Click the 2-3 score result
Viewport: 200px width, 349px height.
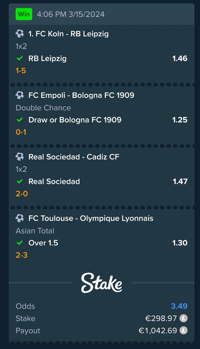[22, 255]
